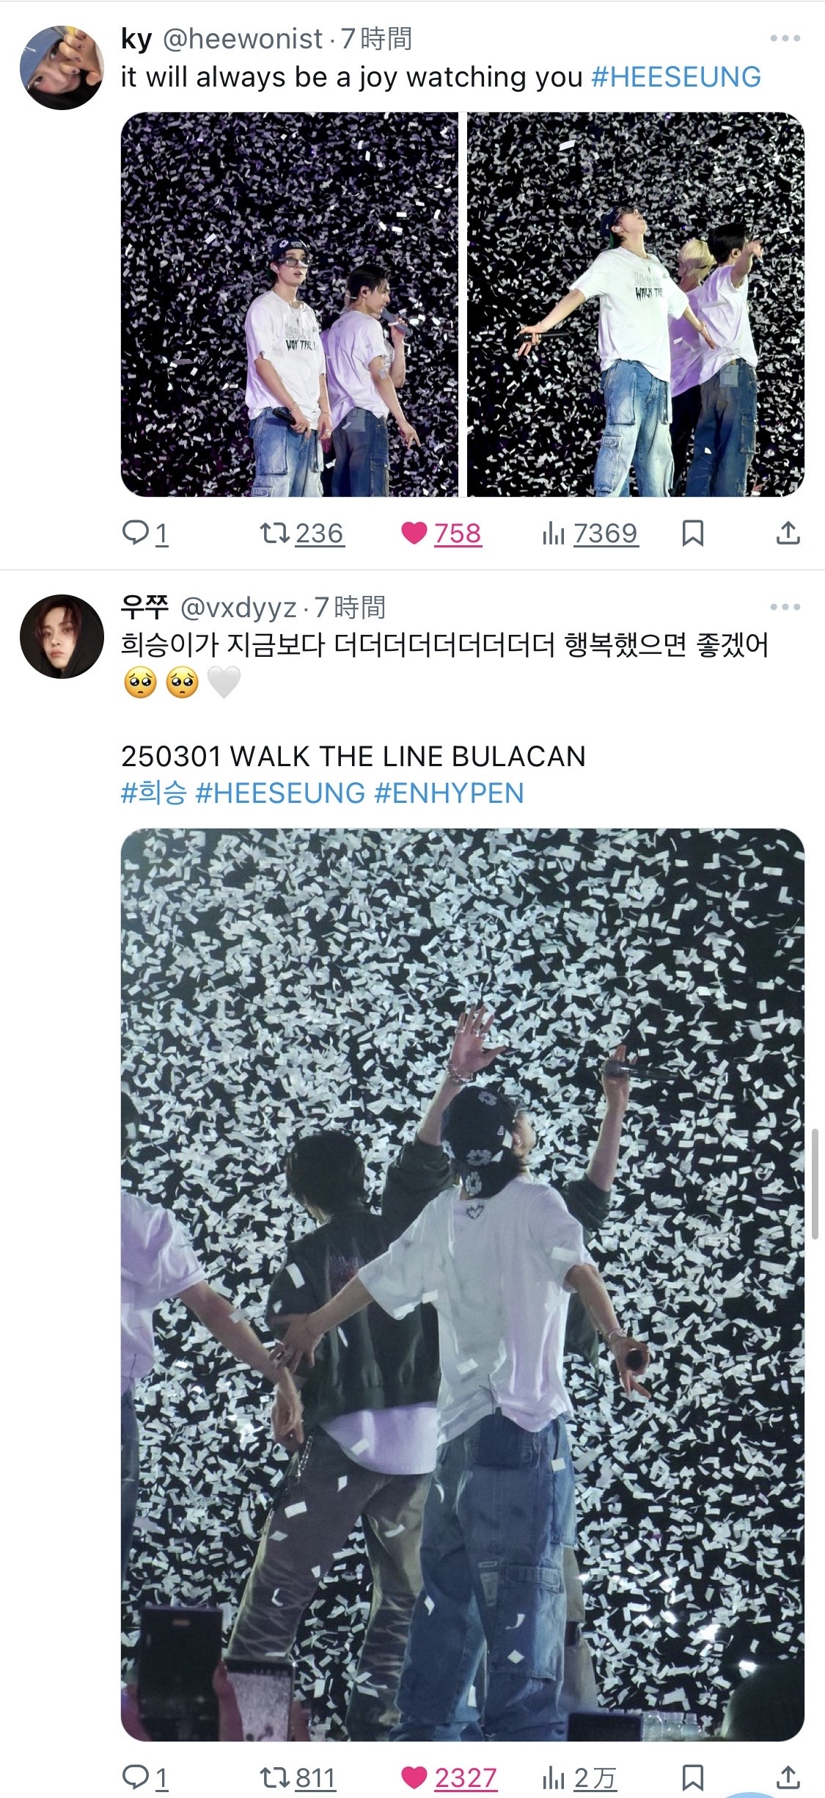This screenshot has height=1798, width=825.
Task: View analytics showing 7369 views
Action: point(590,533)
